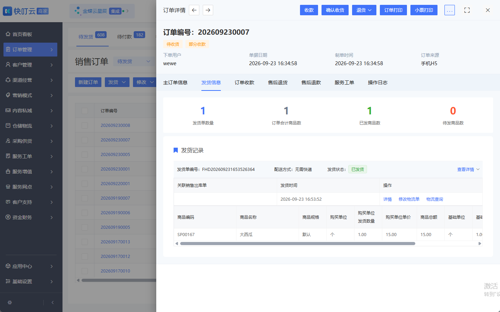Click the order list horizontal scrollbar
500x312 pixels.
tap(119, 280)
